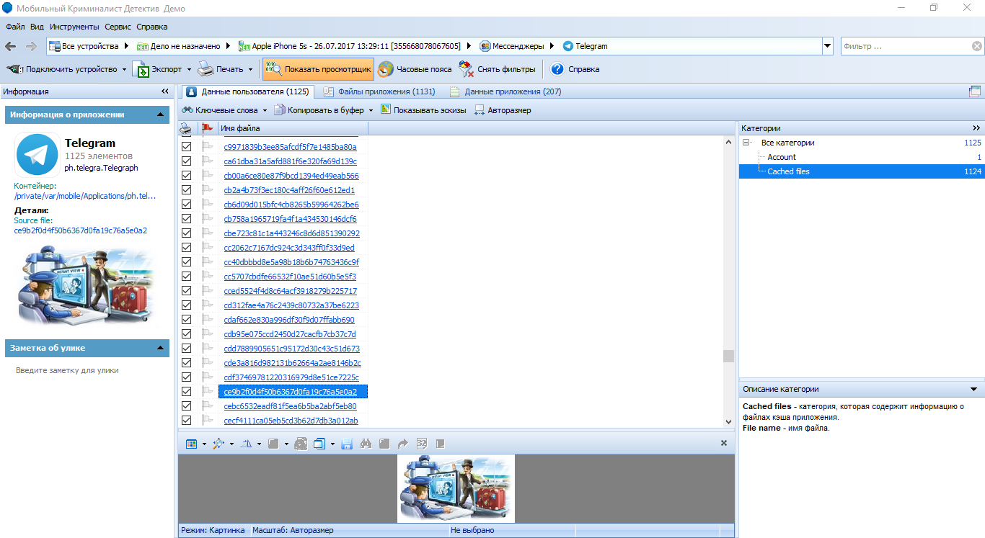
Task: Click the viewer mode grid icon
Action: pos(191,444)
